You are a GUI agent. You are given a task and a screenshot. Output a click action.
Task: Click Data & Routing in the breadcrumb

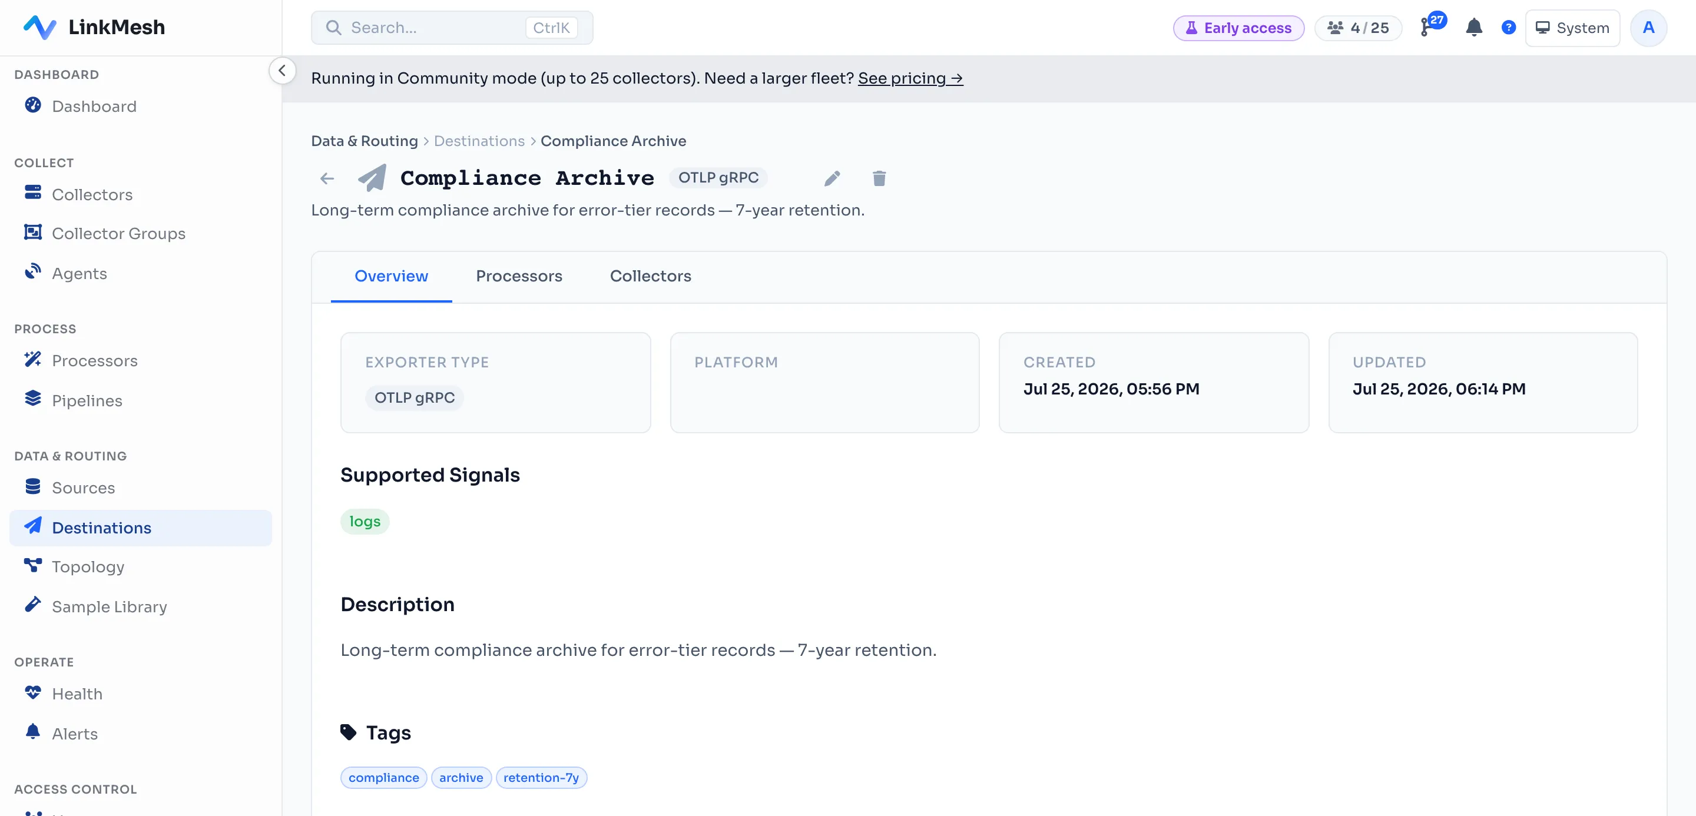click(364, 141)
